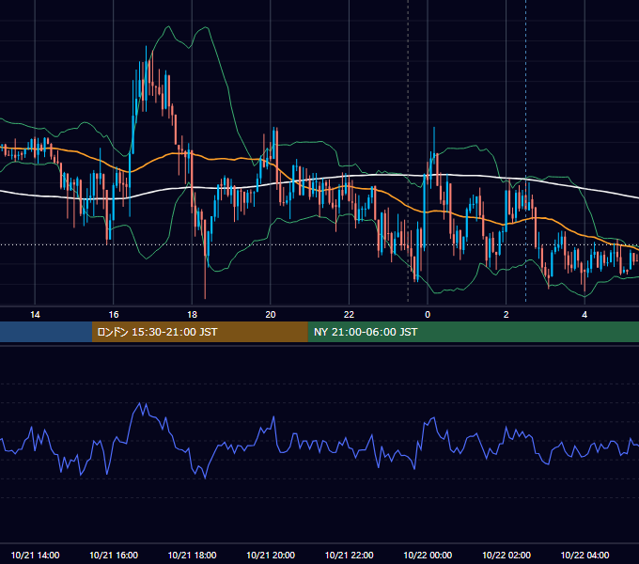Click the 10/22 02:00 date label

coord(507,555)
